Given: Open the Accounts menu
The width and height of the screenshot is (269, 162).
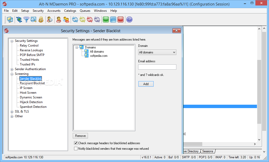Looking at the screenshot, I should point(54,11).
